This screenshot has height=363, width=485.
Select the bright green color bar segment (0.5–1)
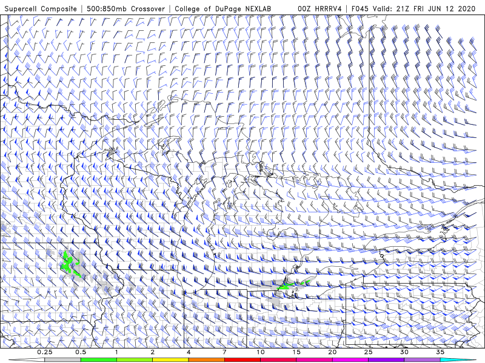click(99, 360)
